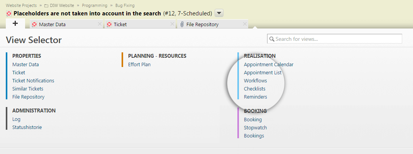Close the Ticket tab
The height and width of the screenshot is (154, 413).
point(172,24)
